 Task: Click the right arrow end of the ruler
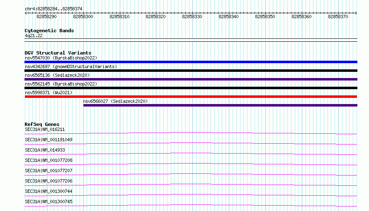(x=356, y=13)
